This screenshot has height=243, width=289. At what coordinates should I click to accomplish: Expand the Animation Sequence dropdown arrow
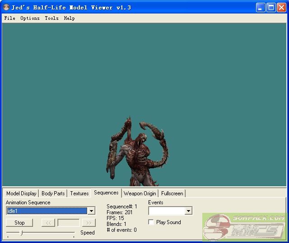point(91,211)
